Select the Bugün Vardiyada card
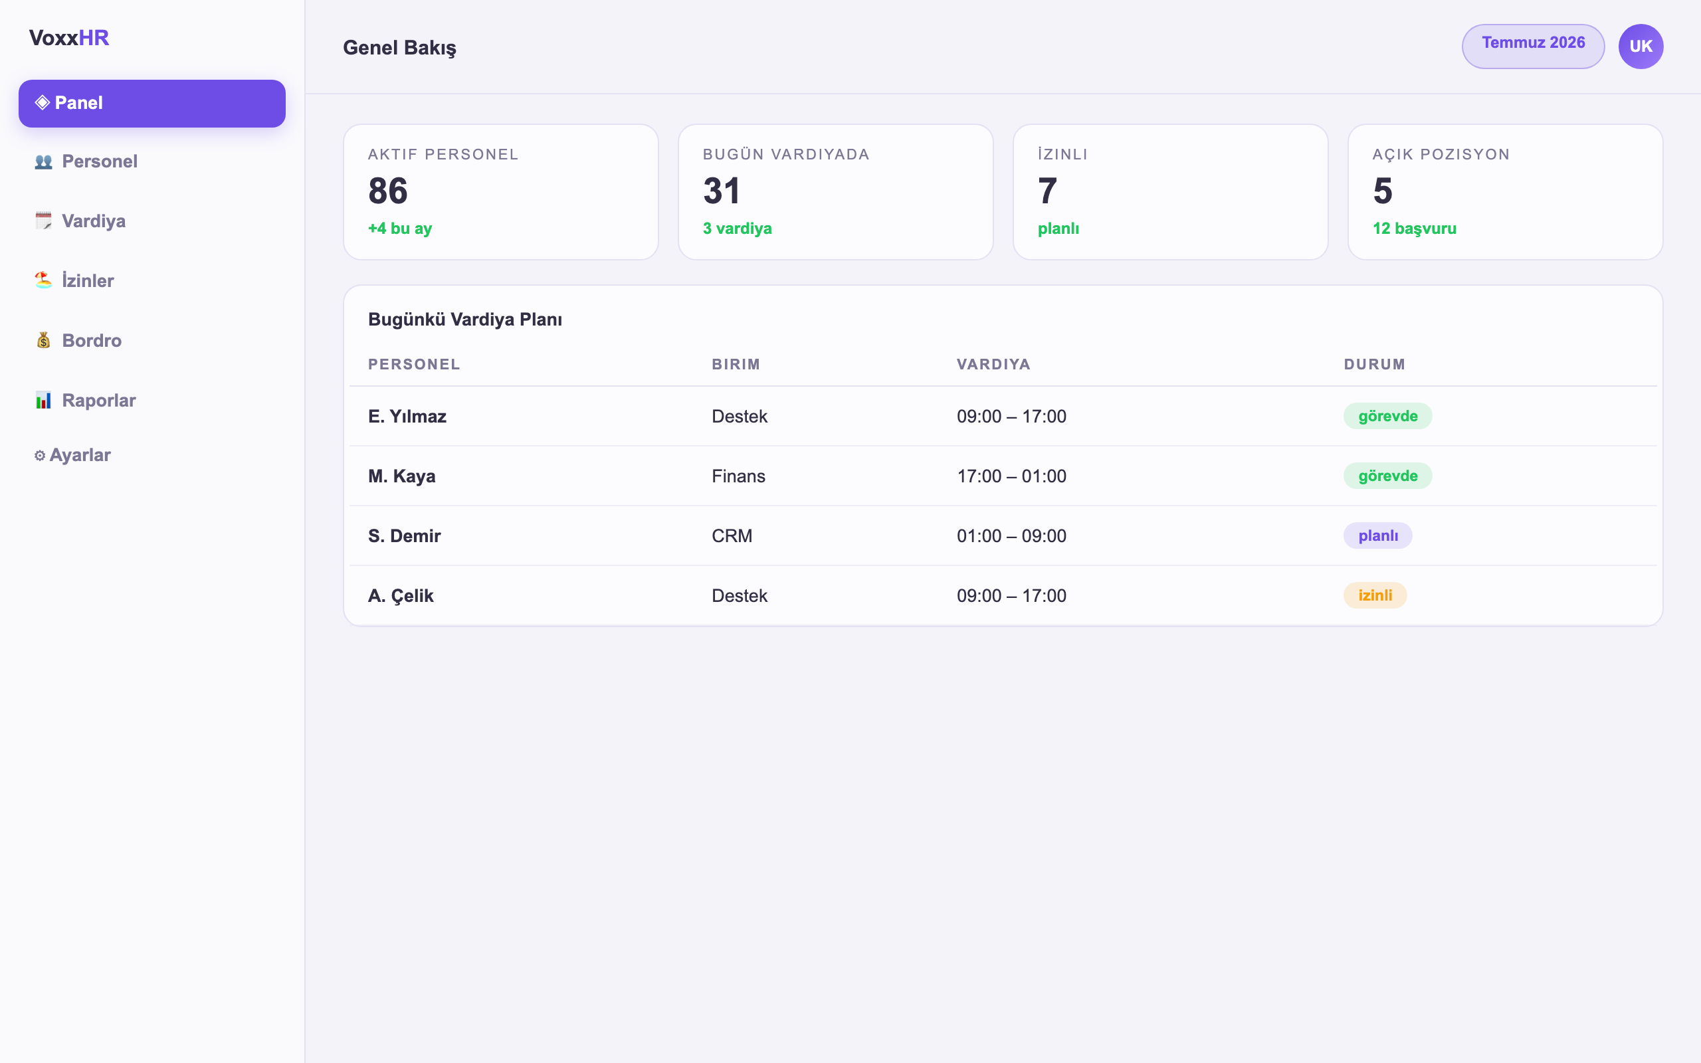Screen dimensions: 1701x1063 [835, 192]
